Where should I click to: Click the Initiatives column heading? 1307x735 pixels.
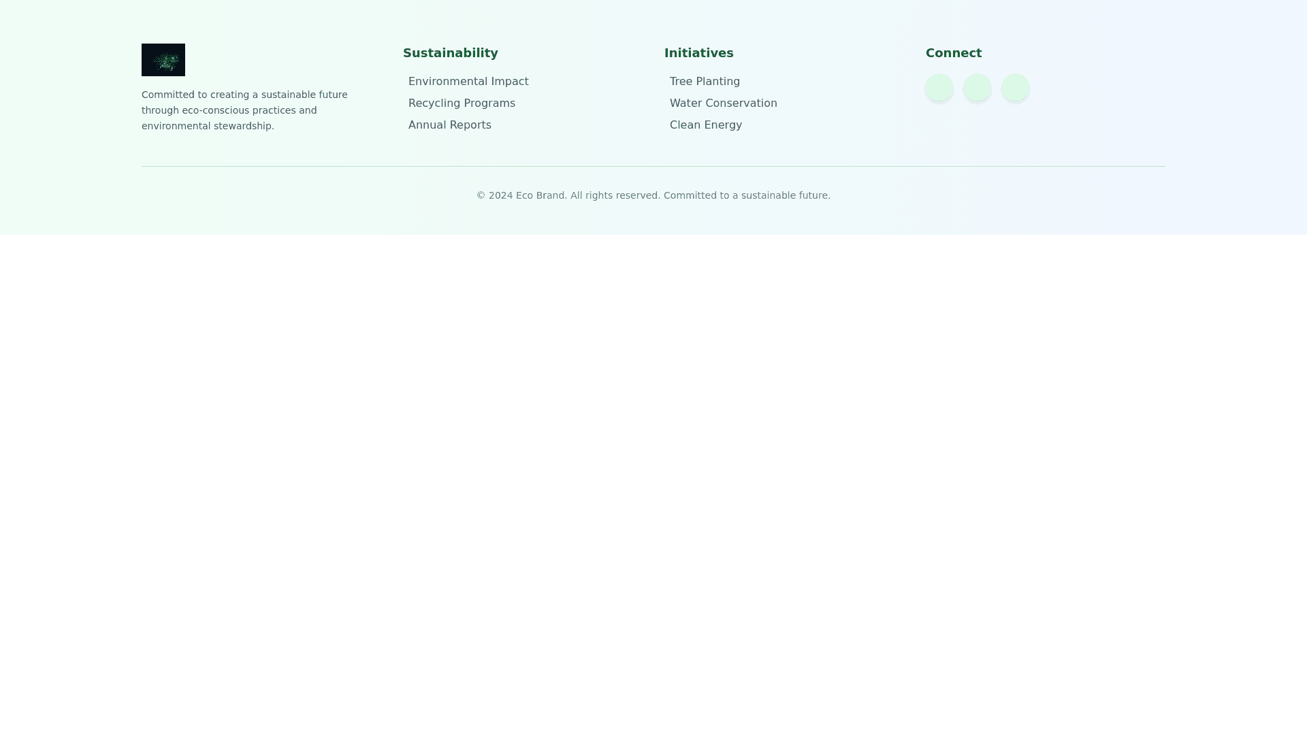pyautogui.click(x=698, y=53)
